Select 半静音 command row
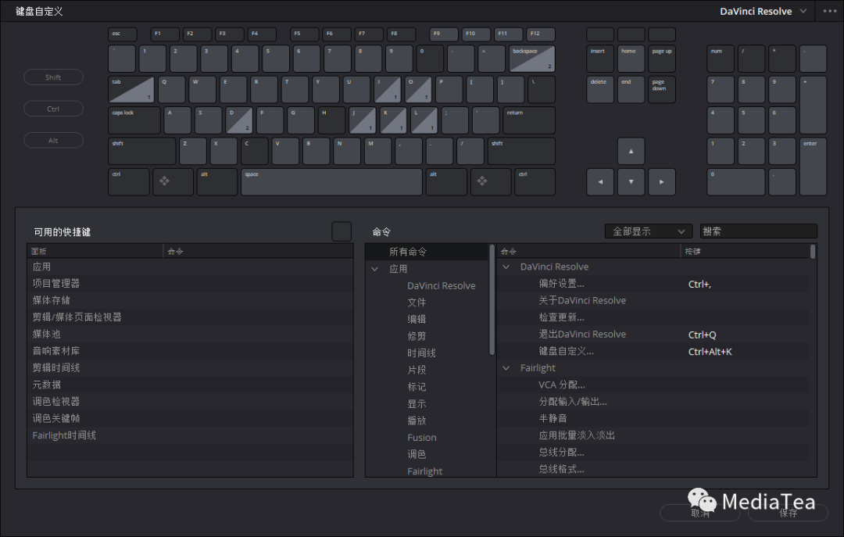The image size is (844, 537). click(x=653, y=418)
